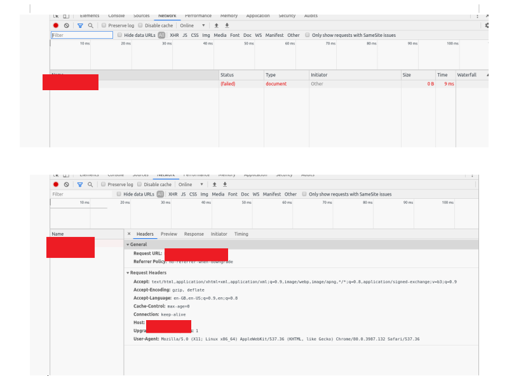Switch to the Elements tab in upper DevTools
The image size is (521, 376).
click(x=90, y=16)
